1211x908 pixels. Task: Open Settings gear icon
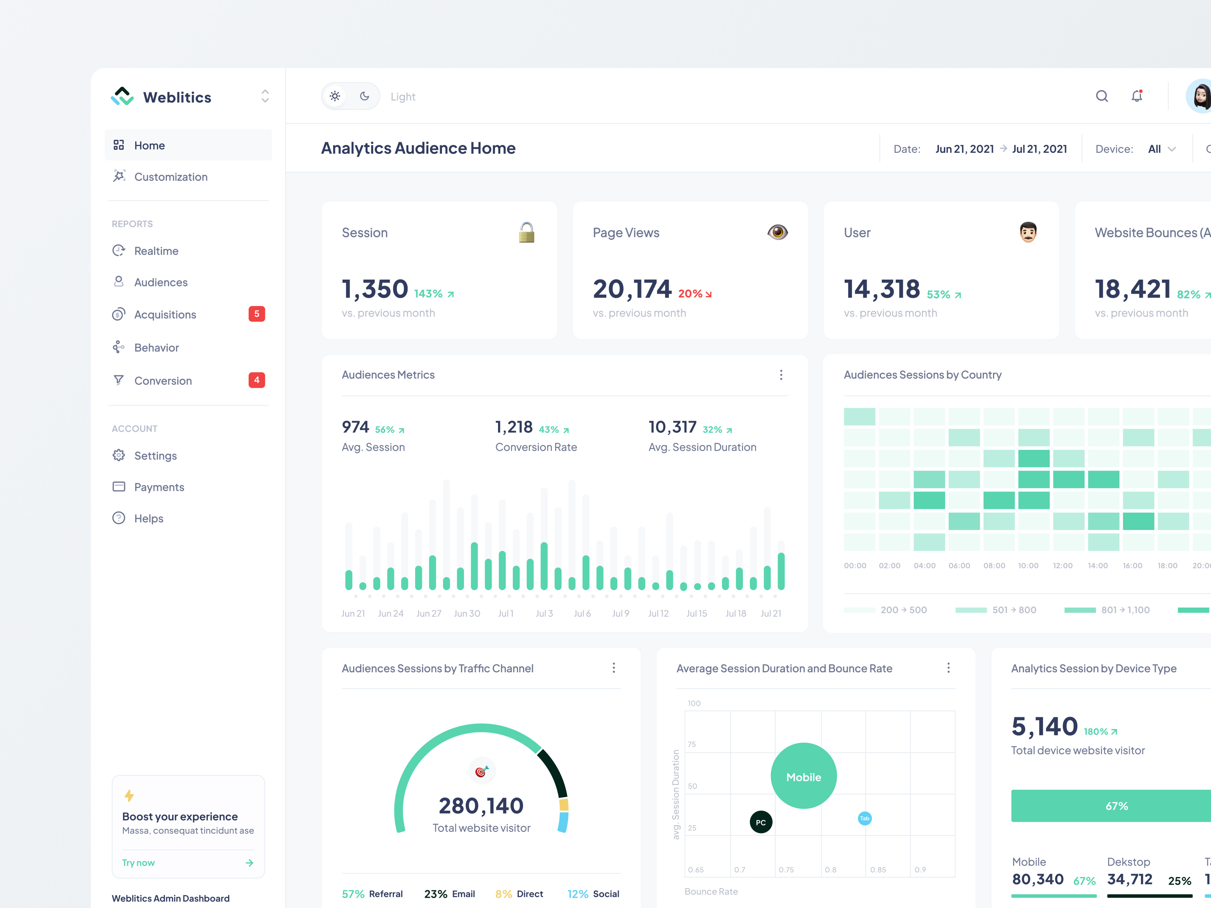(119, 456)
